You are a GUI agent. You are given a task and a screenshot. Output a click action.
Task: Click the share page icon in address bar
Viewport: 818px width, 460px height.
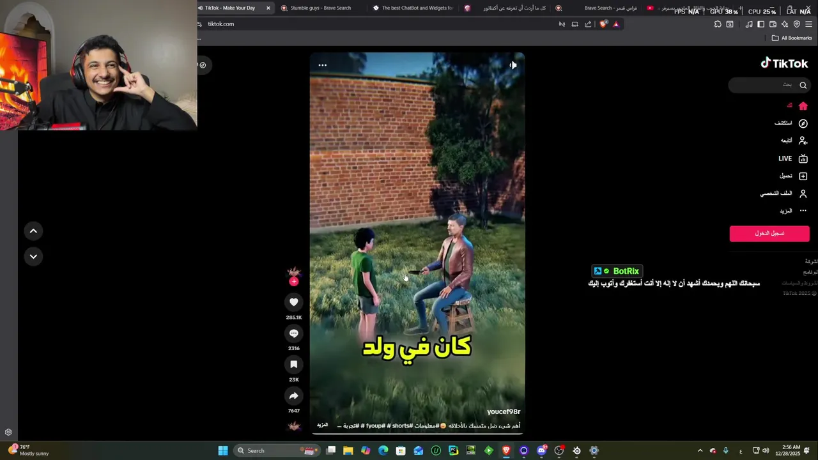point(588,24)
